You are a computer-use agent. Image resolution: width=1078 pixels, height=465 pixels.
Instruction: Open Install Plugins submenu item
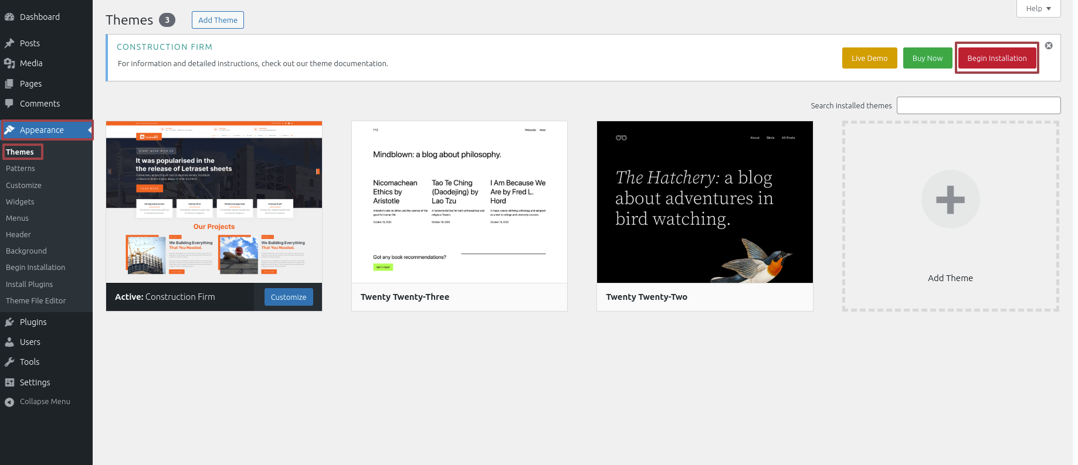pos(29,284)
